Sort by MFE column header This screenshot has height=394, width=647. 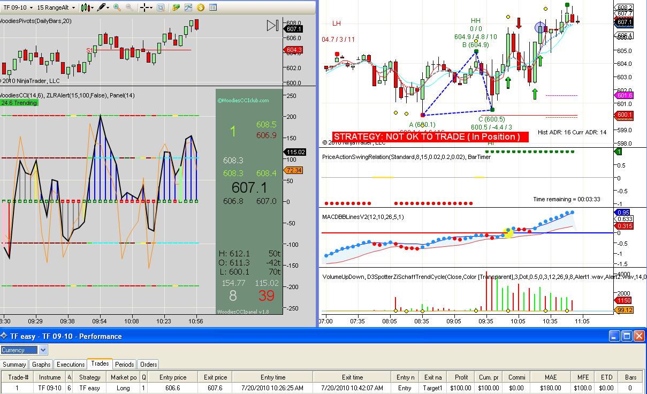click(x=582, y=377)
